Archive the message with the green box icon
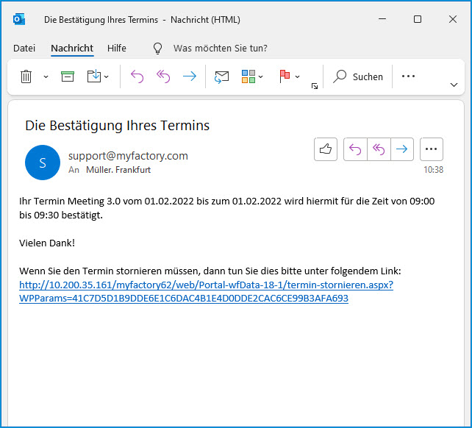Image resolution: width=472 pixels, height=428 pixels. [x=68, y=76]
